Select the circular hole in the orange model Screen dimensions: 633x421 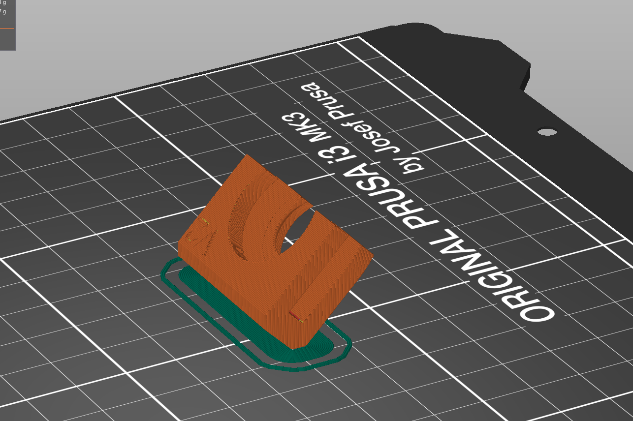point(294,230)
